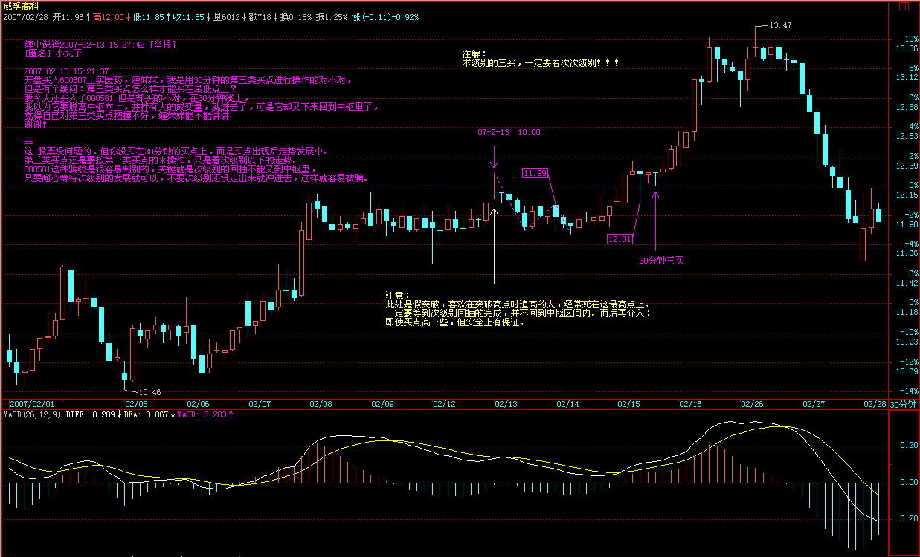920x557 pixels.
Task: Click the stock name 威孚高科
Action: (x=19, y=5)
